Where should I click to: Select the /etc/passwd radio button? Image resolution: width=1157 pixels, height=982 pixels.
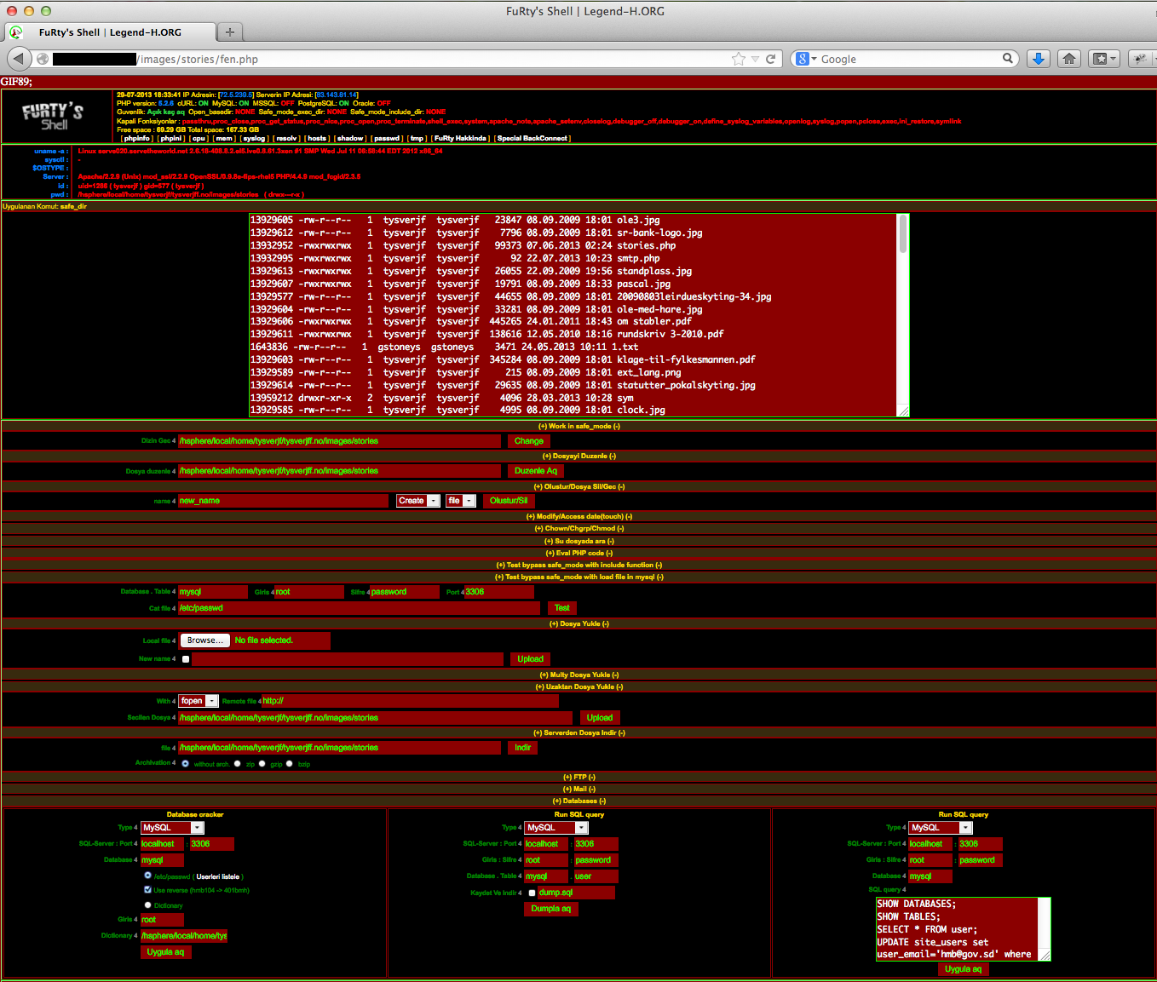pyautogui.click(x=148, y=876)
